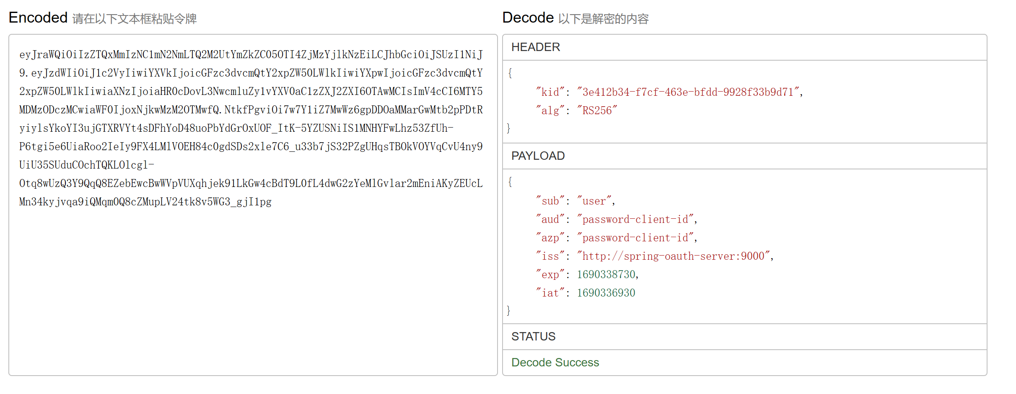The image size is (1016, 394).
Task: Click the token's last line ending "gjI1pg"
Action: tap(145, 202)
